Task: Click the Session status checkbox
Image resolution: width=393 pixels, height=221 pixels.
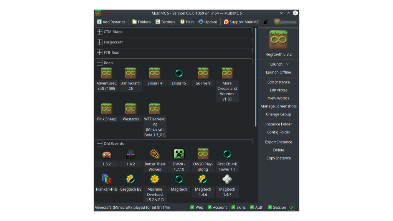Action: (x=270, y=207)
